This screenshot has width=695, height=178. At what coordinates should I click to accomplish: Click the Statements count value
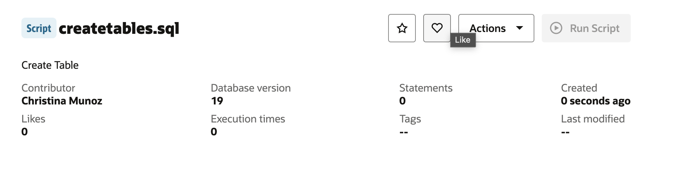402,101
